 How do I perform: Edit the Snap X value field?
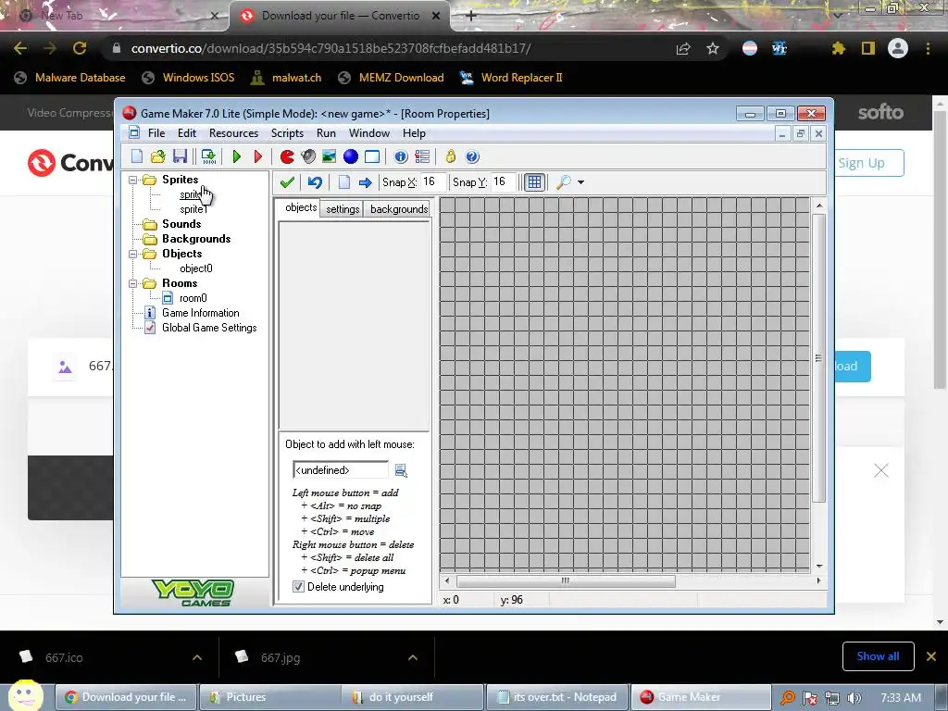[433, 182]
